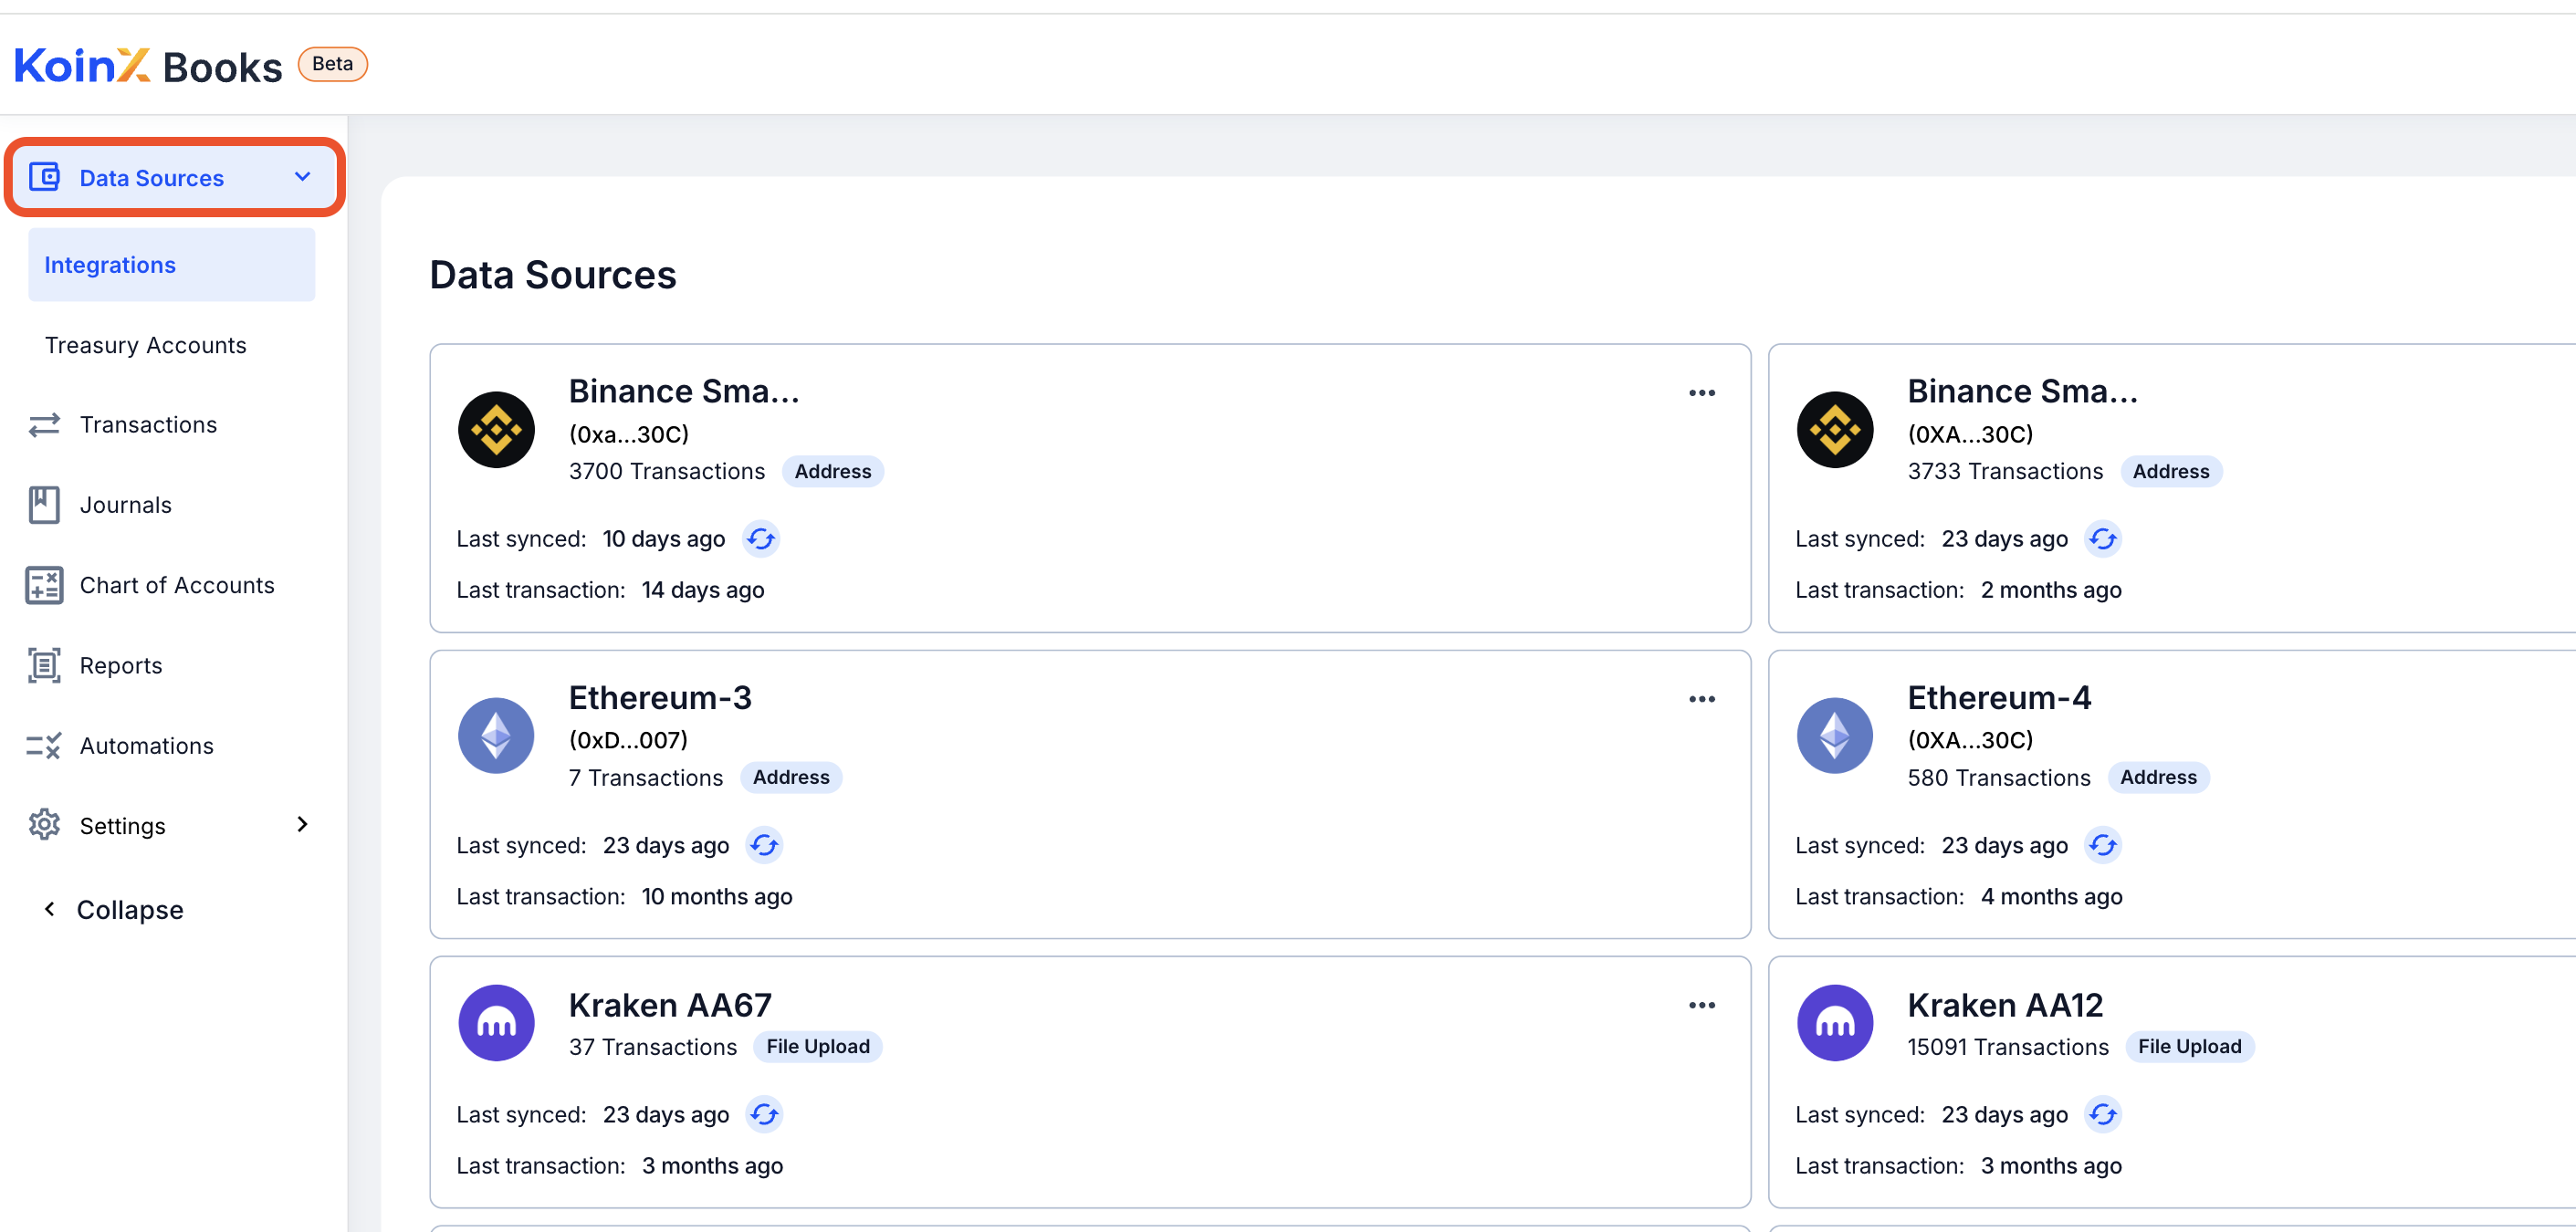This screenshot has height=1232, width=2576.
Task: Refresh sync for Ethereum-4
Action: [2102, 845]
